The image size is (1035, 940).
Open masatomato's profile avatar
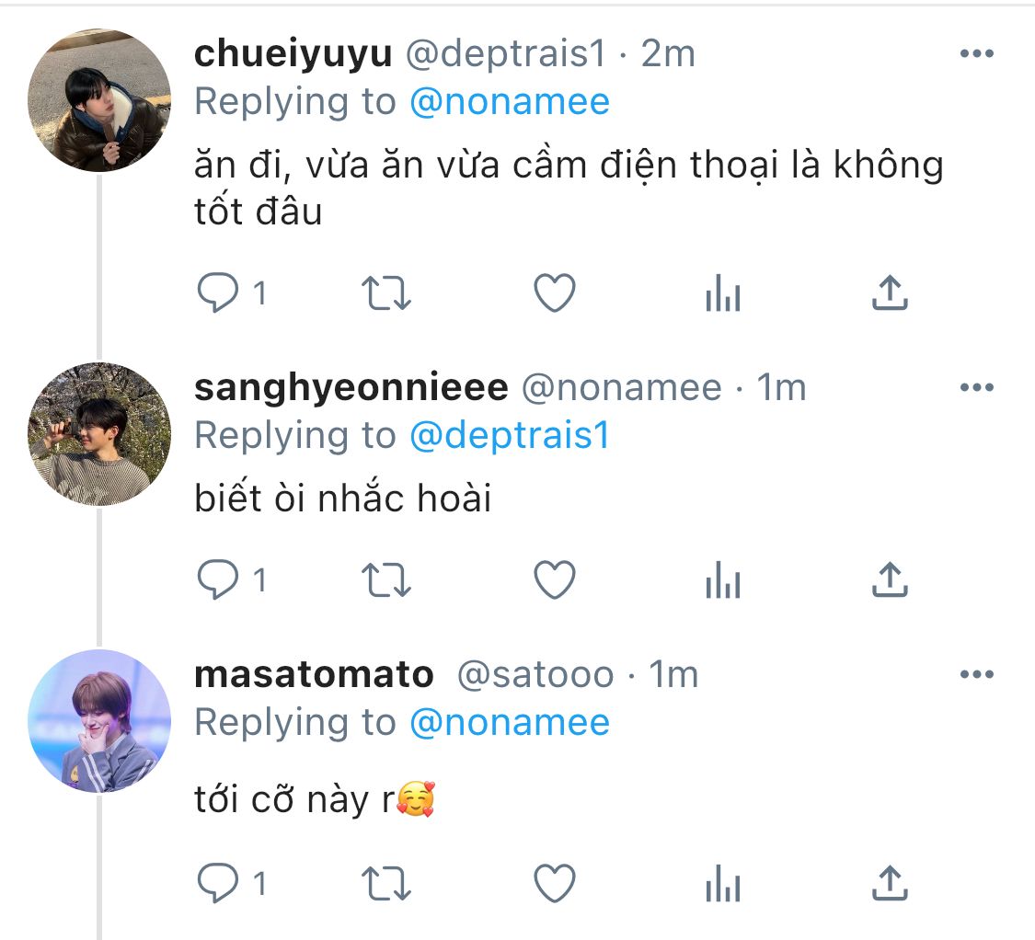click(99, 721)
